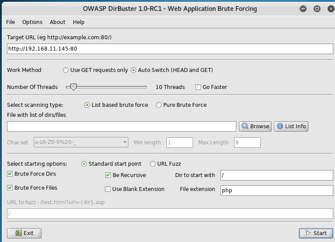The width and height of the screenshot is (335, 242).
Task: Click the Exit button
Action: pyautogui.click(x=24, y=233)
